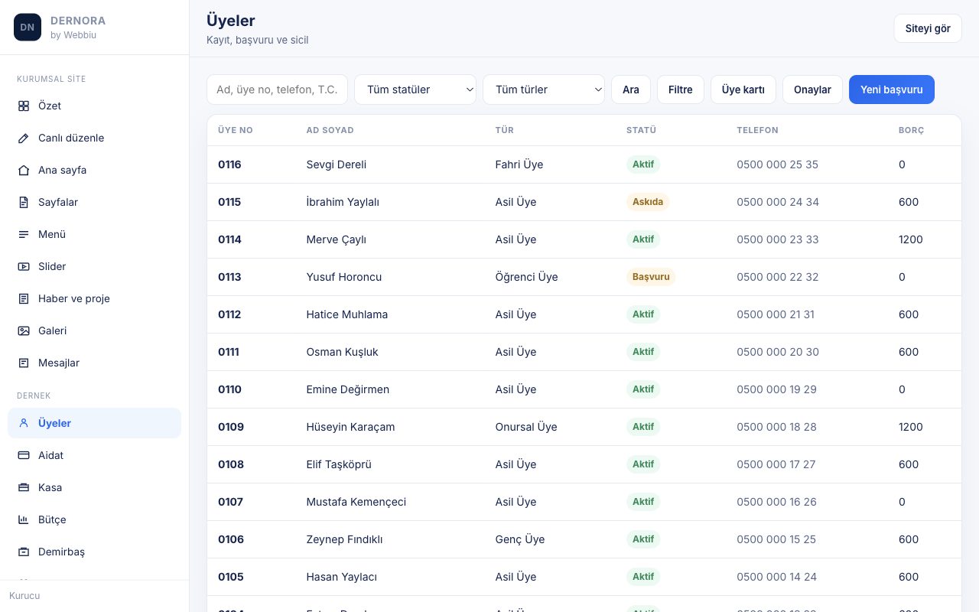Open the Tüm türler dropdown
Screen dimensions: 979x612
pyautogui.click(x=544, y=90)
